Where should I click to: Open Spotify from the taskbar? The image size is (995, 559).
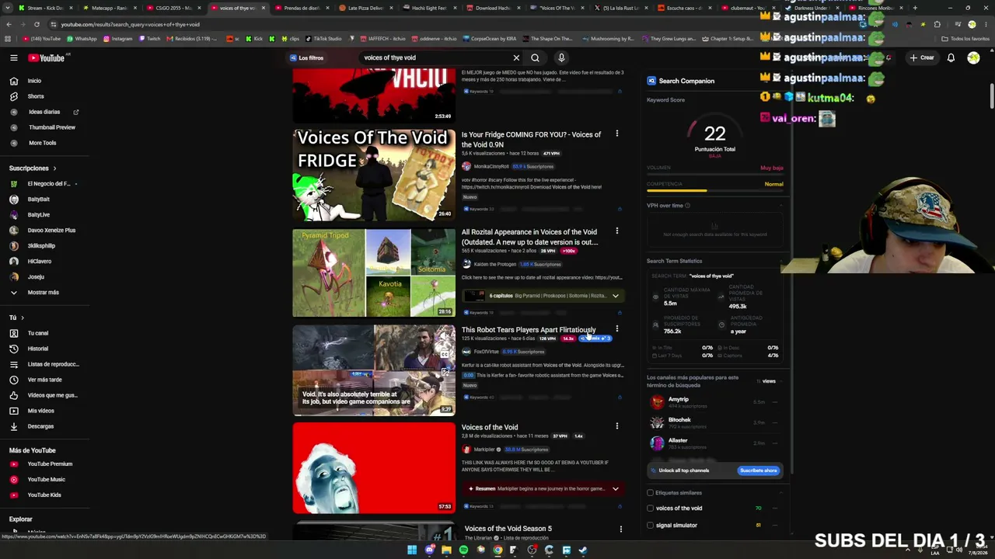tap(463, 550)
